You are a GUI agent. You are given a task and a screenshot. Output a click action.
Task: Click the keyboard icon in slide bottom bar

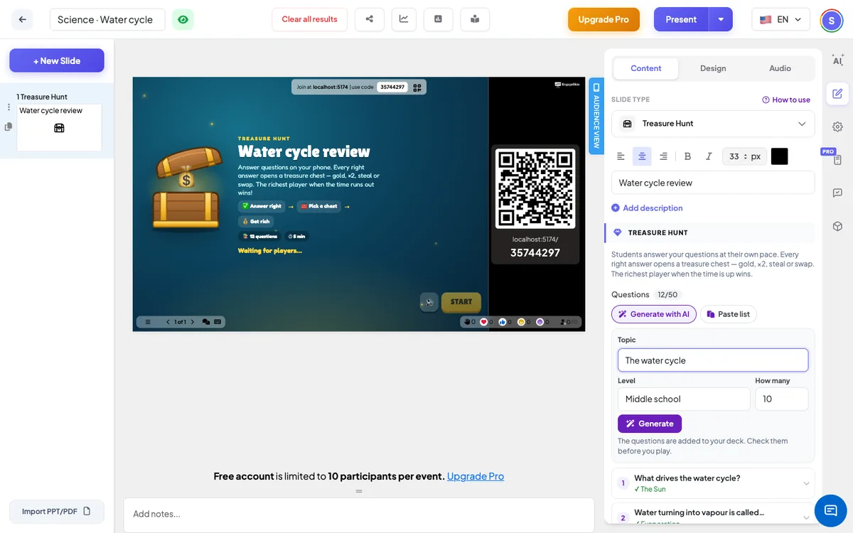tap(218, 322)
